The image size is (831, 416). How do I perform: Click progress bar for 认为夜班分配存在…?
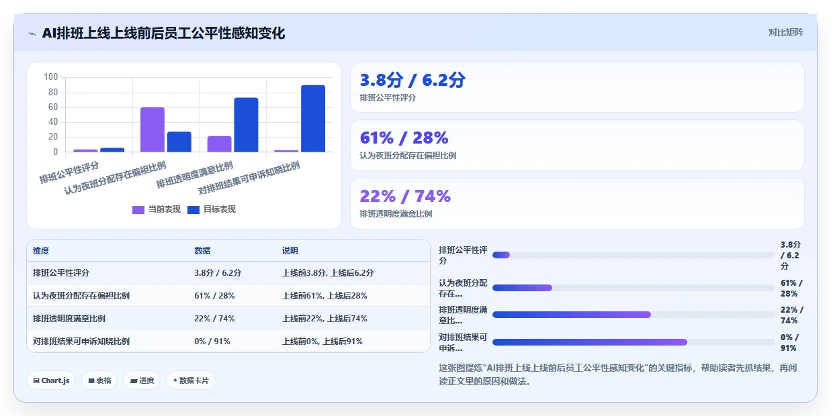(x=633, y=288)
